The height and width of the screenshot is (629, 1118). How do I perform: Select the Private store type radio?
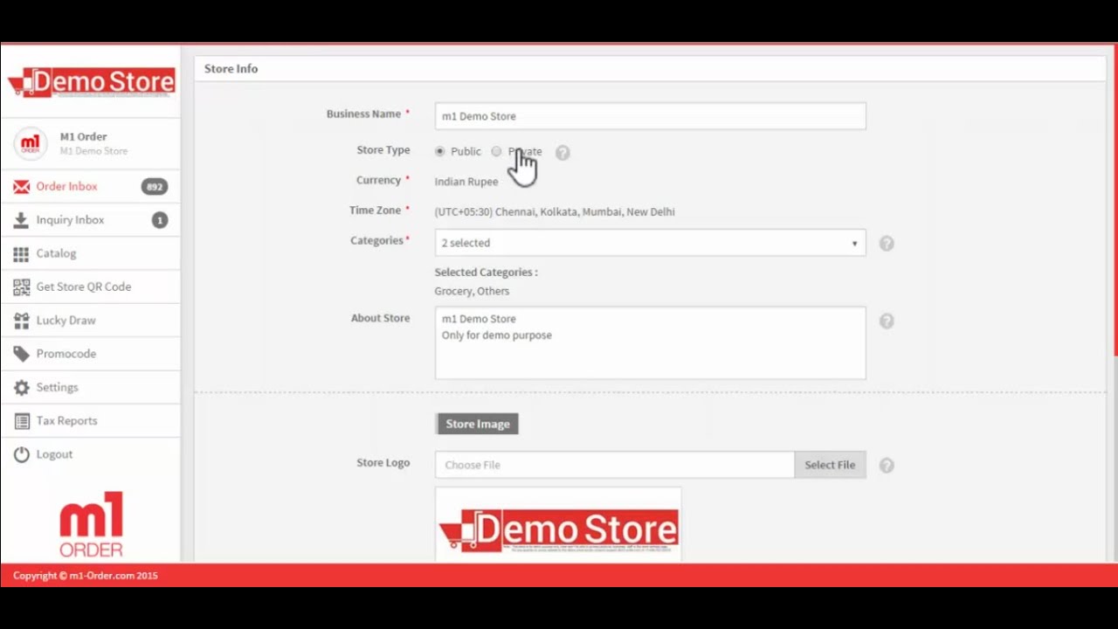(496, 151)
